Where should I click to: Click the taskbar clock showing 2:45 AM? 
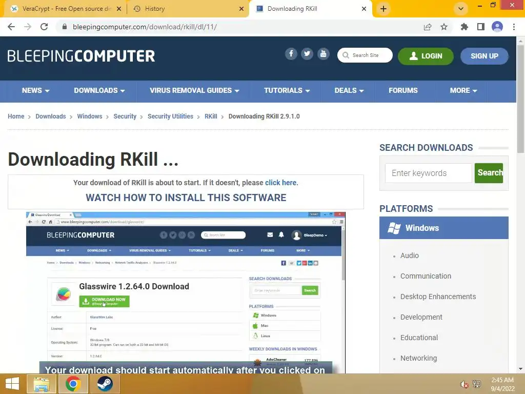click(x=502, y=384)
